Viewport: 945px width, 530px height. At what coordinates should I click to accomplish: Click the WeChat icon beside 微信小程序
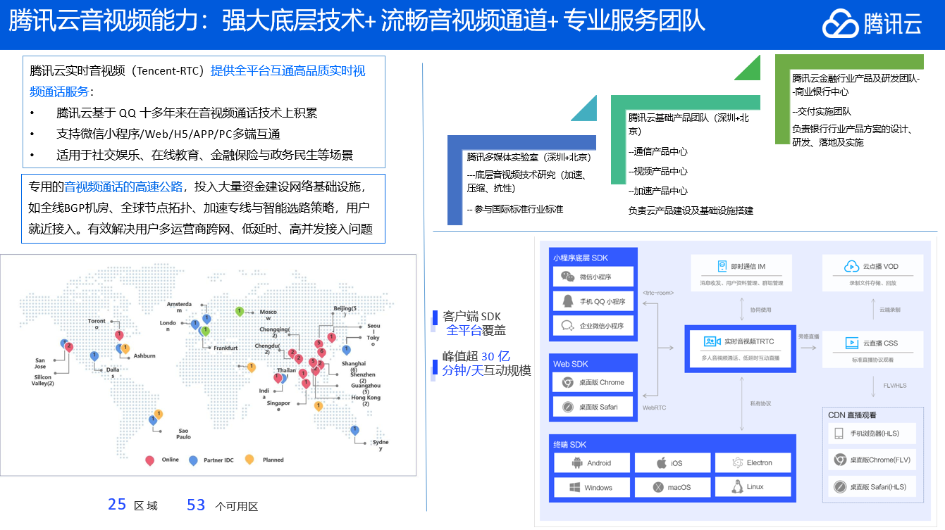(x=567, y=277)
